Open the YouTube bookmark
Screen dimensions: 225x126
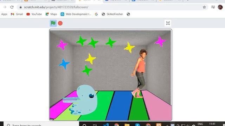point(34,14)
